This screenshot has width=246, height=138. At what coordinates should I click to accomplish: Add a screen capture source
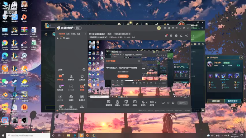(109, 103)
